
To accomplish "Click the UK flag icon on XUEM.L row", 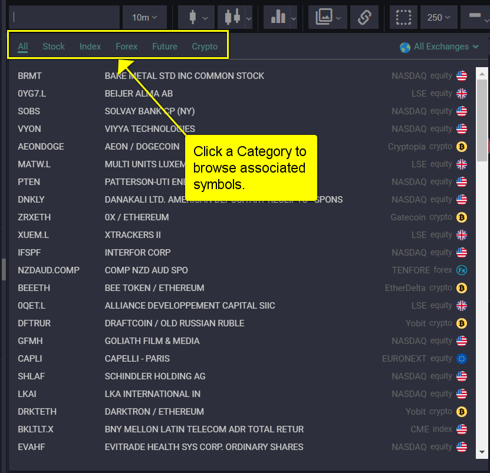I will (462, 235).
